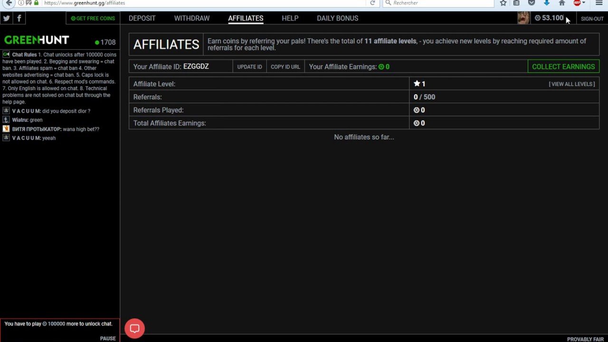
Task: Open the Daily Bonus tab
Action: 338,18
